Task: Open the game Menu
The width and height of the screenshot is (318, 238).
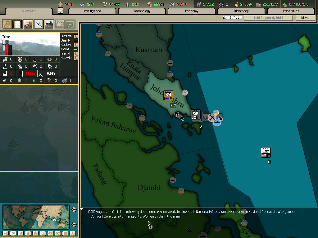Action: 306,18
